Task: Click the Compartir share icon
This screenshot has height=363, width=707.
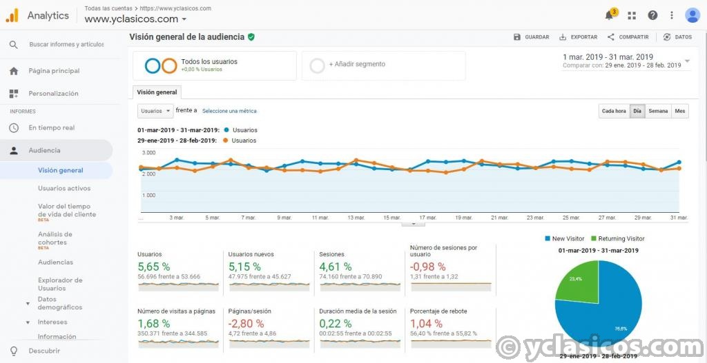Action: pos(610,37)
